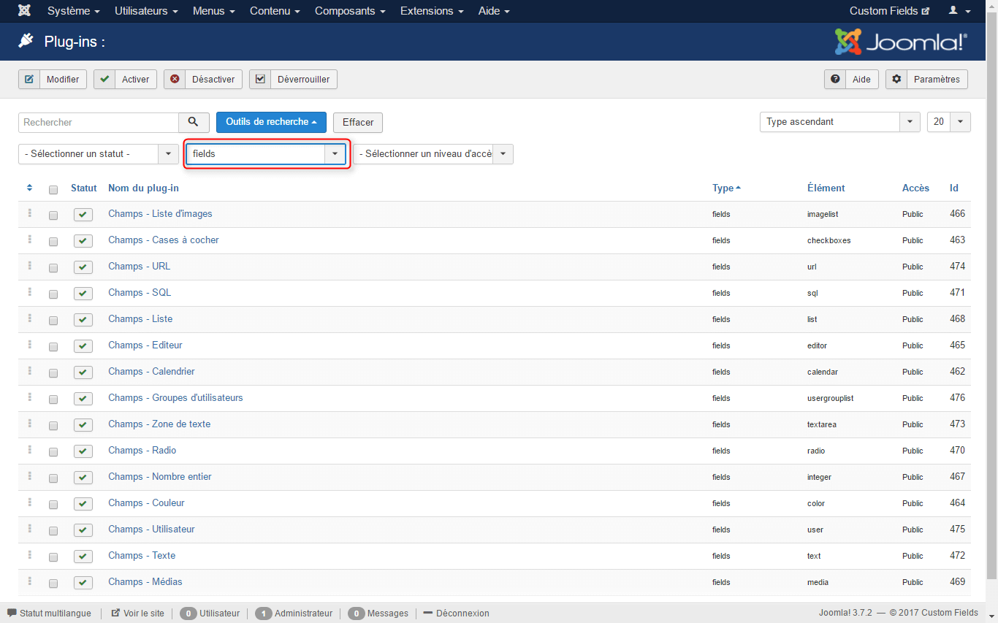The image size is (998, 623).
Task: Open the Extensions menu
Action: coord(432,11)
